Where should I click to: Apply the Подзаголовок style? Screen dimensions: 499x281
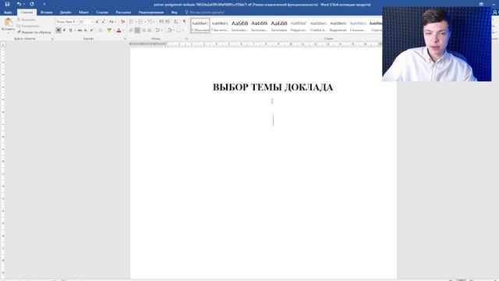[x=299, y=26]
